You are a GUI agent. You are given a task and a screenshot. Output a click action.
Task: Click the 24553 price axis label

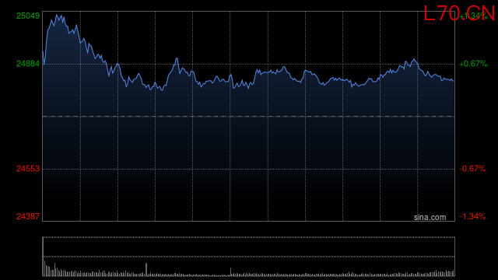[x=28, y=169]
